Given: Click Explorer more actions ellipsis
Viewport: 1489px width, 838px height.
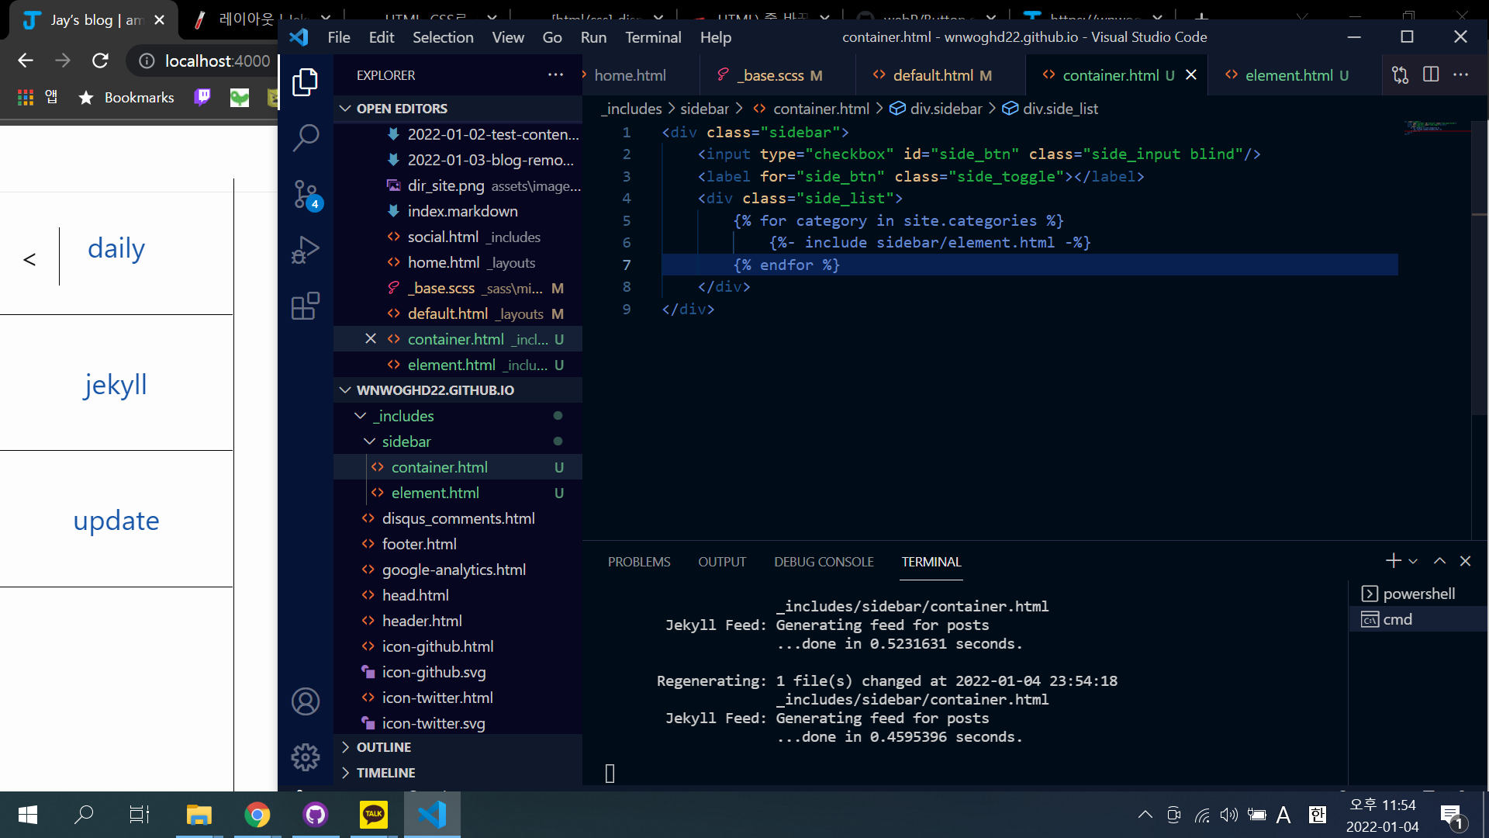Looking at the screenshot, I should pos(555,75).
